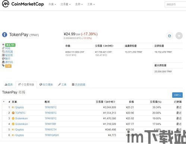Image resolution: width=186 pixels, height=144 pixels.
Task: Open the 交易量 dropdown menu
Action: 66,4
